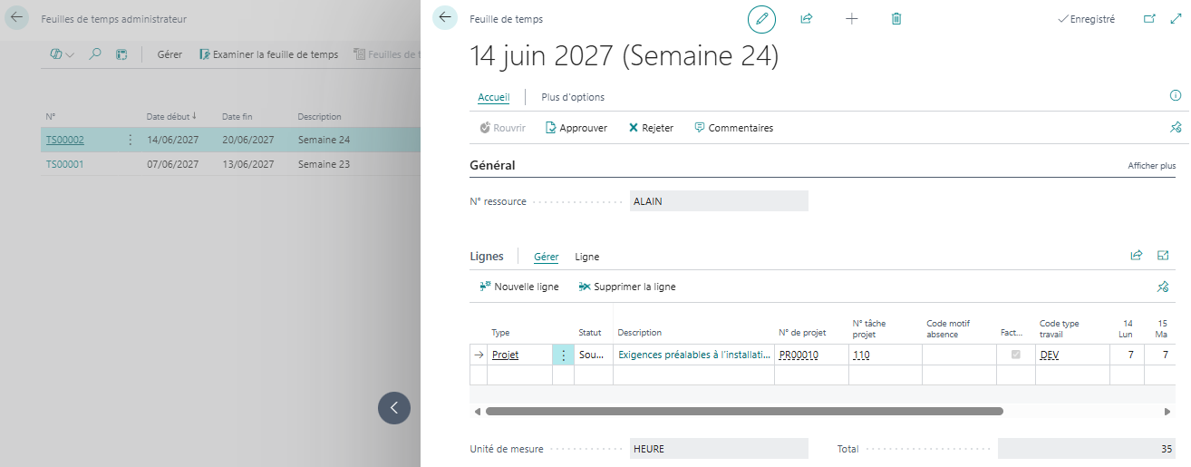Toggle the Facturable checkbox on the Projet line
Screen dimensions: 1191x467
tap(1015, 355)
